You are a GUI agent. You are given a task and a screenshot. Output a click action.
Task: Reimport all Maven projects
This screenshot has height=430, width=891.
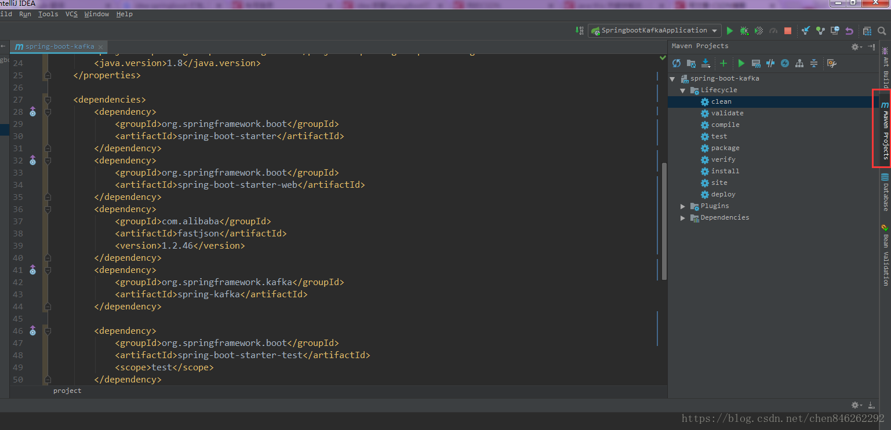click(676, 63)
